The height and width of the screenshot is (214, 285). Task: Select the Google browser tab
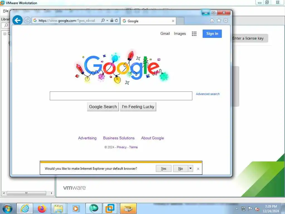148,21
